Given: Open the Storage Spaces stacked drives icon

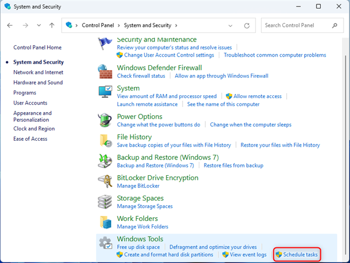Looking at the screenshot, I should [x=105, y=202].
